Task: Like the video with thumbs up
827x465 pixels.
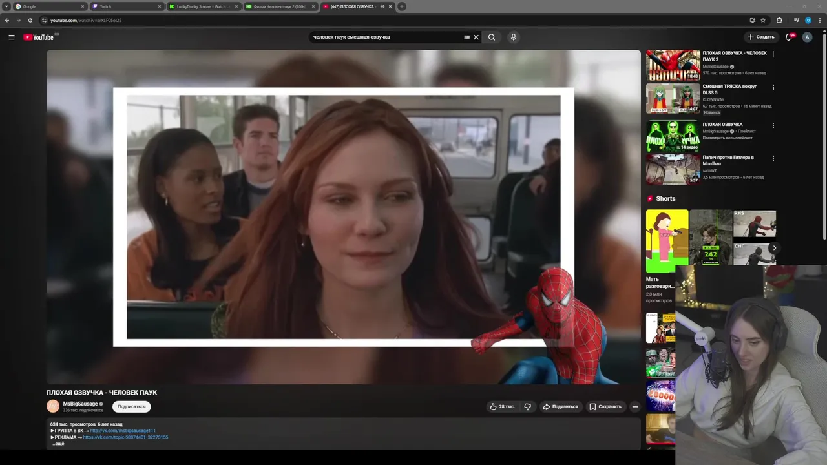Action: pos(502,406)
